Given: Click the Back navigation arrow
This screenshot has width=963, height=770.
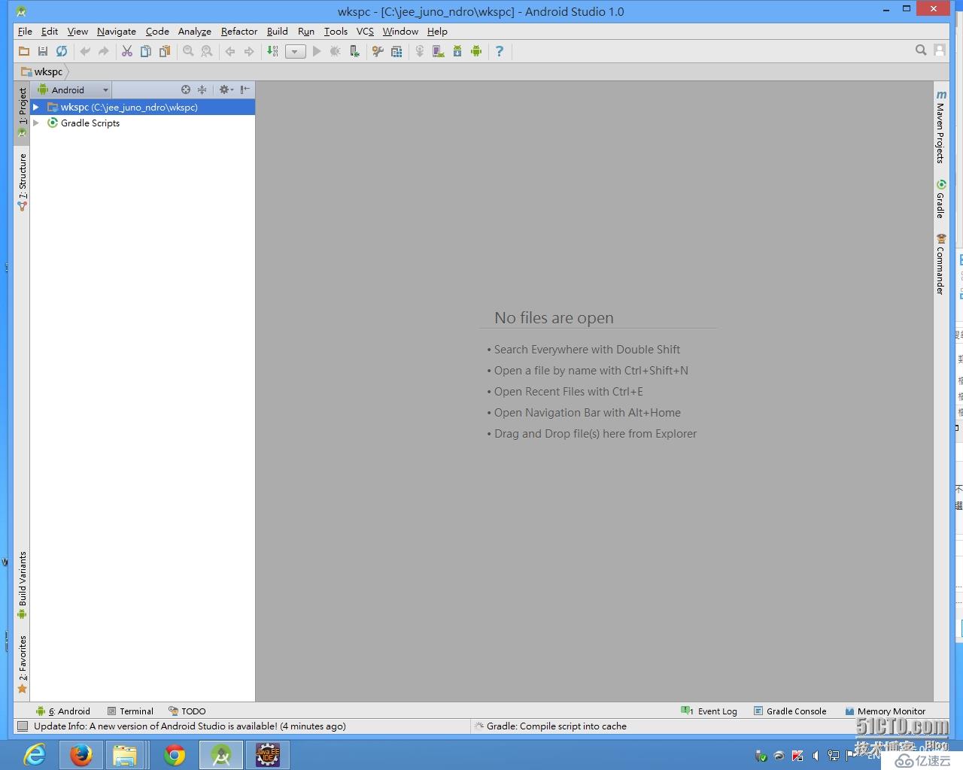Looking at the screenshot, I should coord(230,51).
